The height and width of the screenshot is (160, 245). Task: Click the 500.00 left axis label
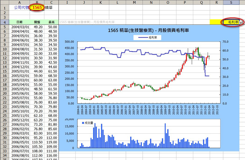(70, 42)
